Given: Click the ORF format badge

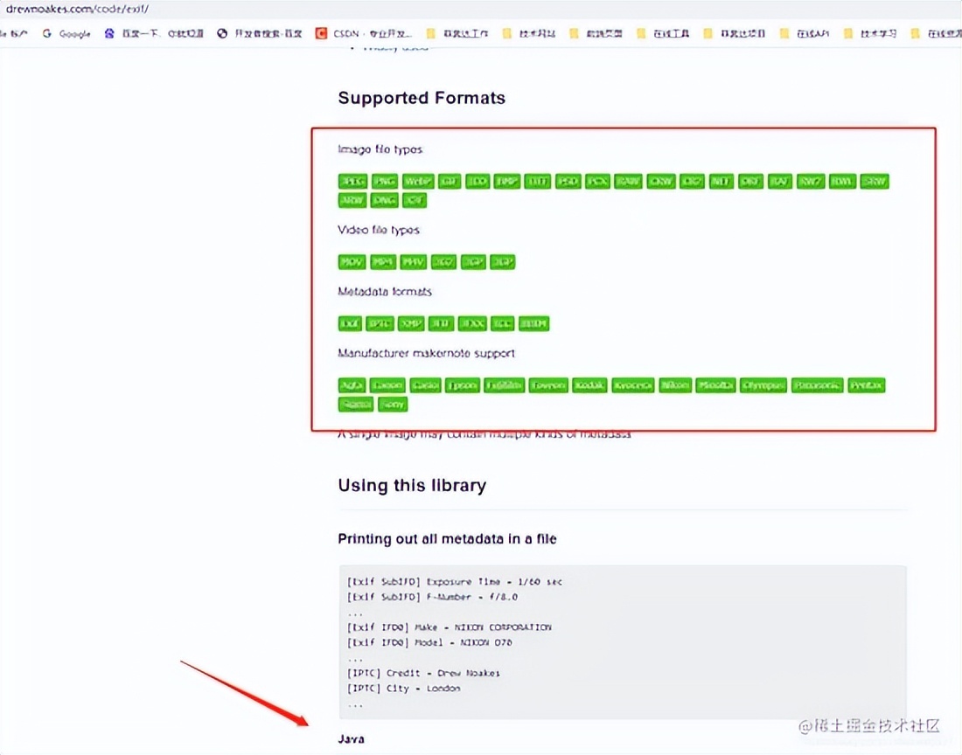Looking at the screenshot, I should click(x=750, y=182).
